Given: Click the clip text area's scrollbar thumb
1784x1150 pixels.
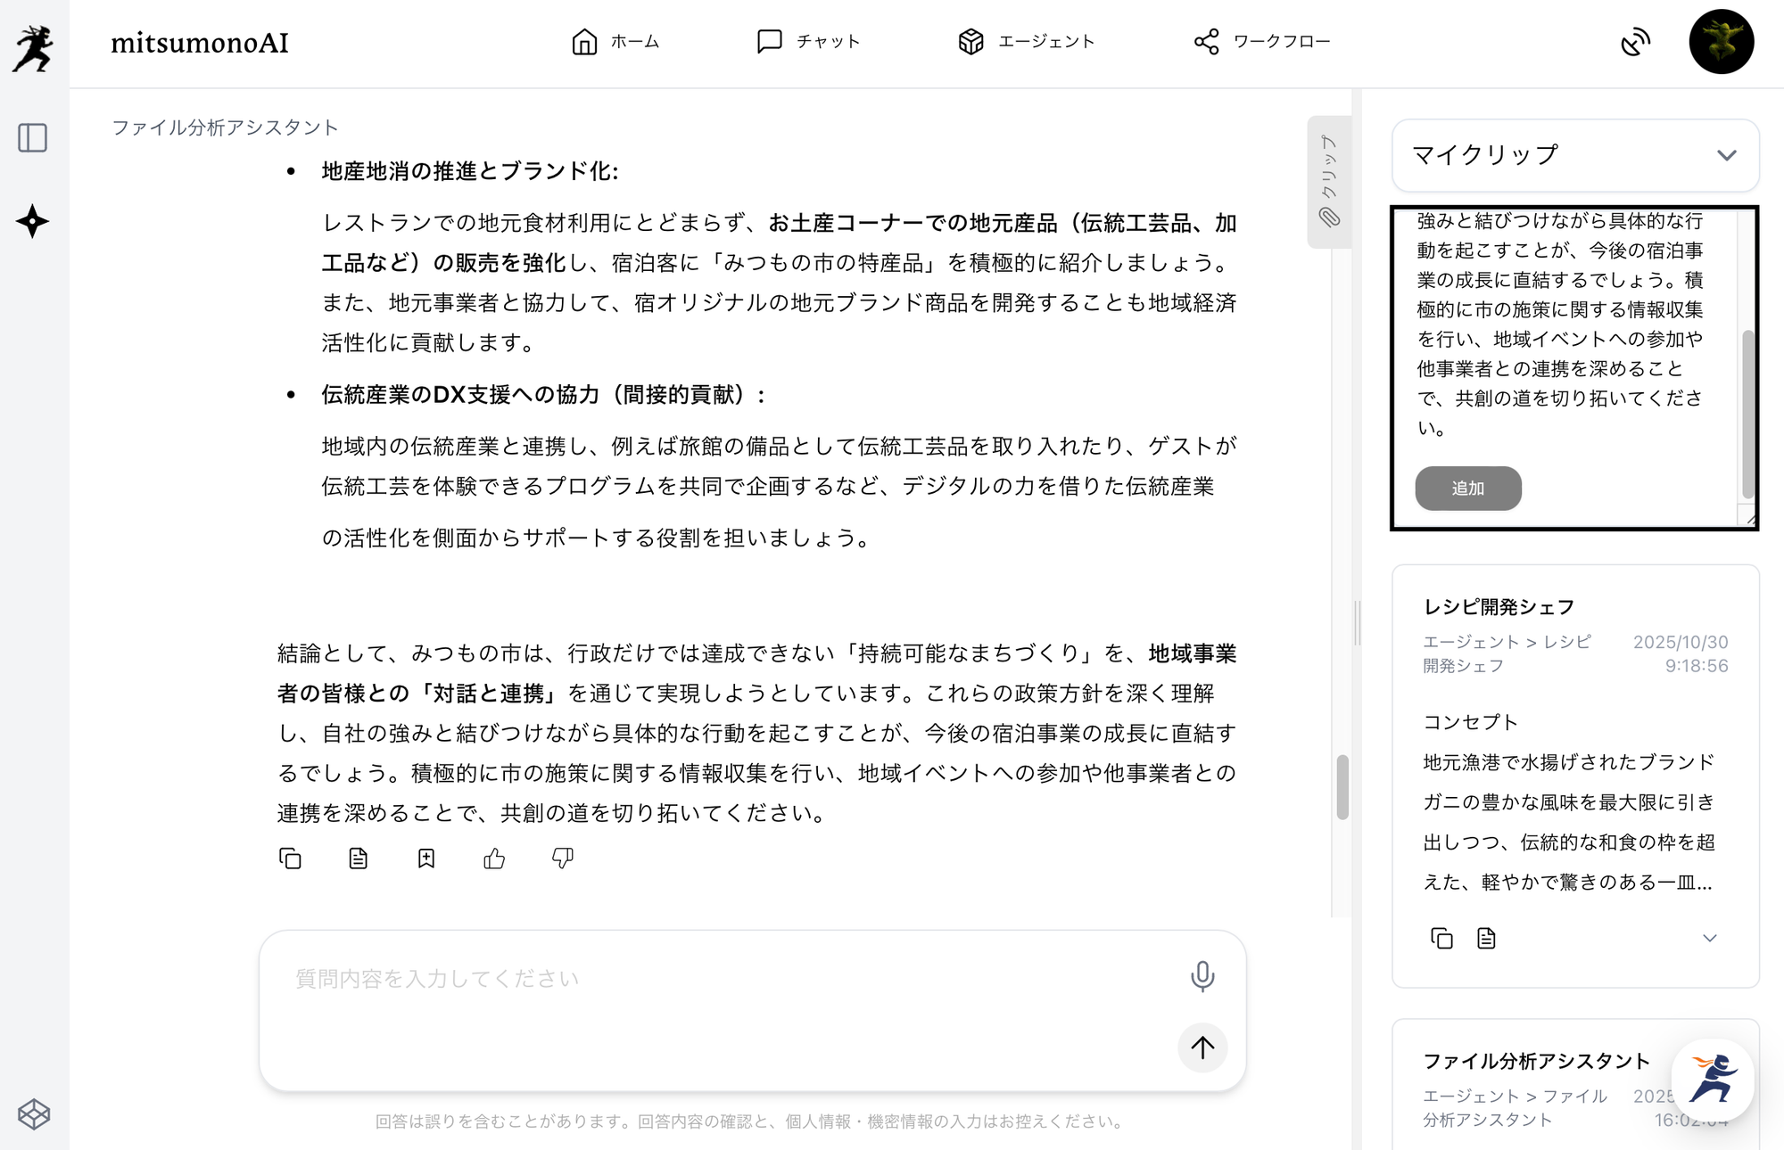Looking at the screenshot, I should coord(1747,414).
